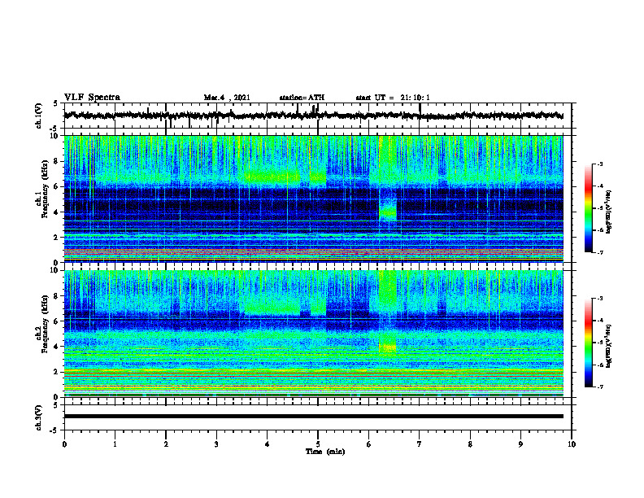Click the "ch.1(V)" waveform axis label
The width and height of the screenshot is (644, 498).
39,116
